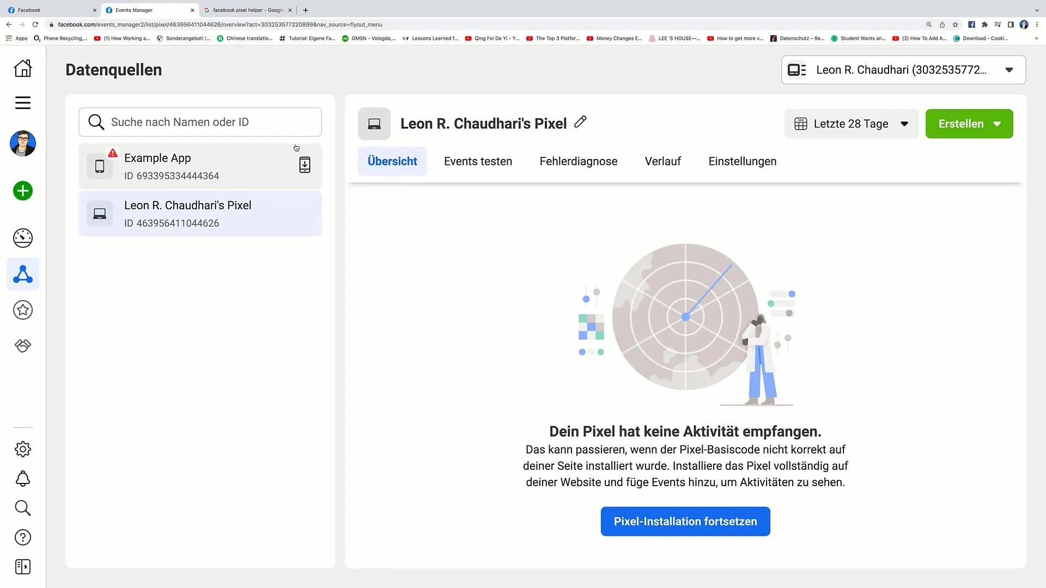1046x588 pixels.
Task: Click the search/explore icon in sidebar
Action: pos(23,509)
